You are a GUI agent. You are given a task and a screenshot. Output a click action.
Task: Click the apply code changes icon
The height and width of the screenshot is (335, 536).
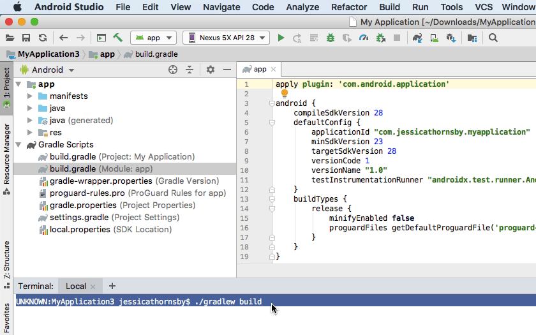coord(314,38)
